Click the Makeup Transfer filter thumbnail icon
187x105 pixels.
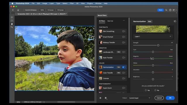101,43
